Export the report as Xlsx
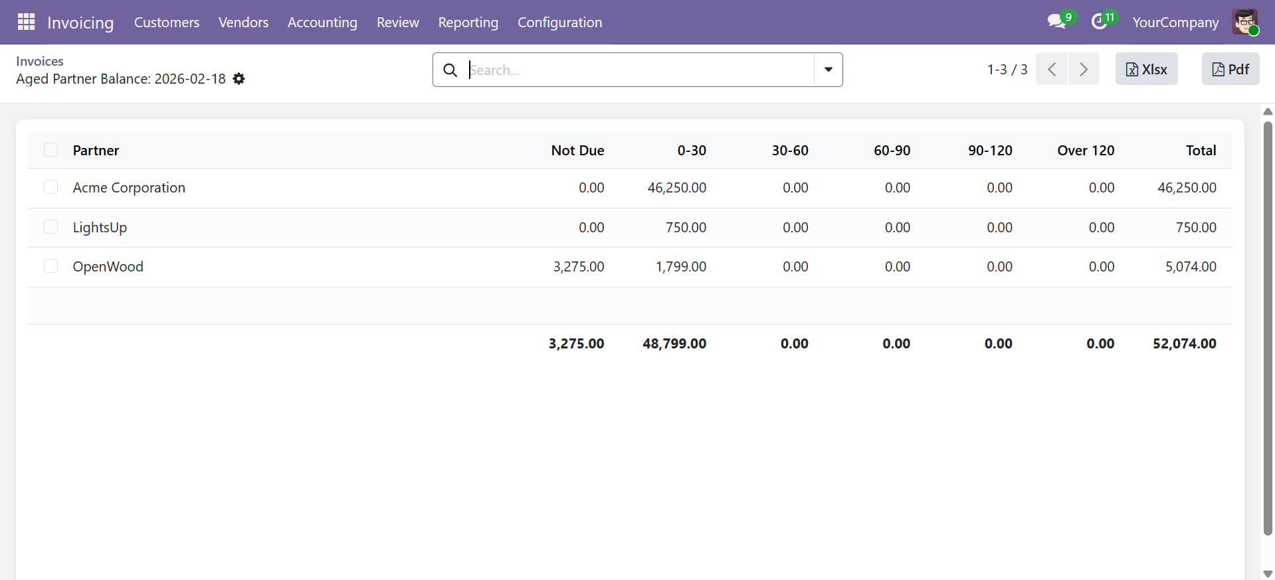Viewport: 1275px width, 580px height. click(x=1146, y=69)
